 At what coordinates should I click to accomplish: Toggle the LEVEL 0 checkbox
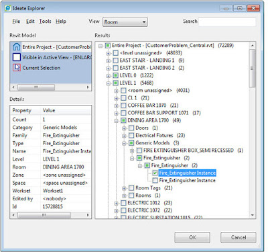coord(115,75)
